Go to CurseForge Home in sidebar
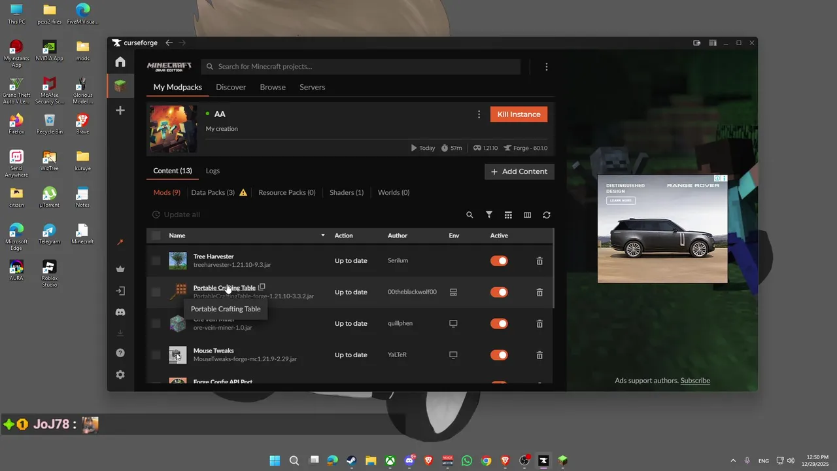 (x=120, y=62)
